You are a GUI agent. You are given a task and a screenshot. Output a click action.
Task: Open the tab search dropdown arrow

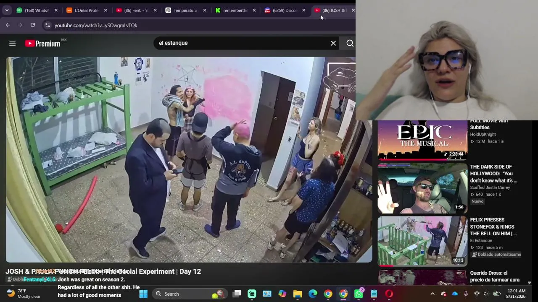pyautogui.click(x=7, y=10)
